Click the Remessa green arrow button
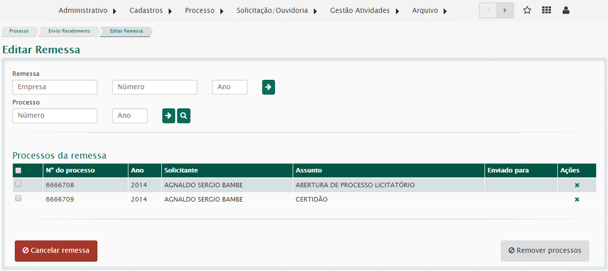The height and width of the screenshot is (271, 608). (x=268, y=87)
